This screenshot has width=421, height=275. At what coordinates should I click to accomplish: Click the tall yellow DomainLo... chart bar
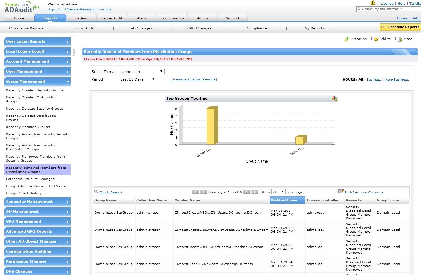point(211,126)
